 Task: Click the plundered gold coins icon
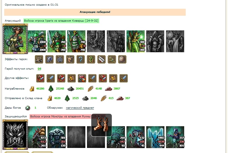(x=32, y=89)
